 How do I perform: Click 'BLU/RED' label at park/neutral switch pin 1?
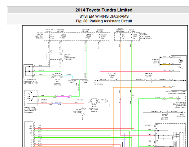pyautogui.click(x=44, y=102)
